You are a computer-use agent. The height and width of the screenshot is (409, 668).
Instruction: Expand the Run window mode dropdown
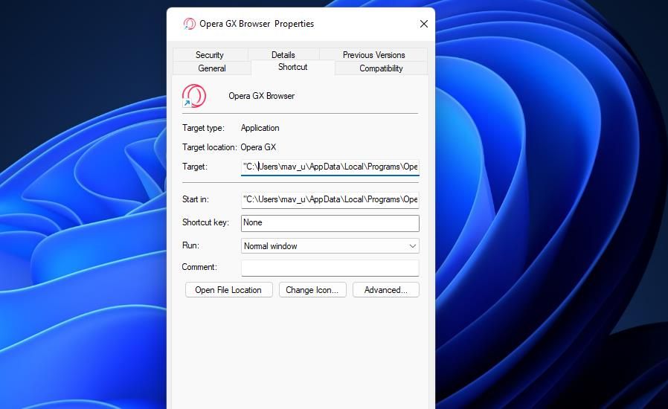(x=330, y=246)
